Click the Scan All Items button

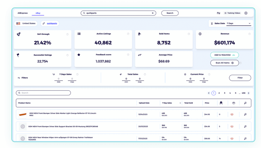pyautogui.click(x=224, y=63)
